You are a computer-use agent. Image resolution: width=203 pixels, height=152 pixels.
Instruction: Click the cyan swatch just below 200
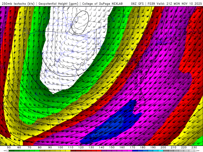[161, 151]
